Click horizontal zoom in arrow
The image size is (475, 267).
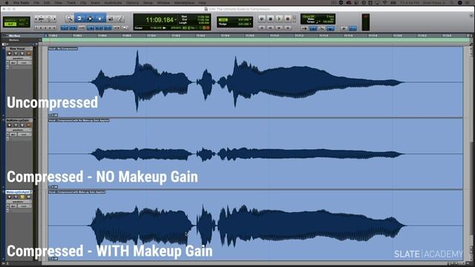coord(54,19)
